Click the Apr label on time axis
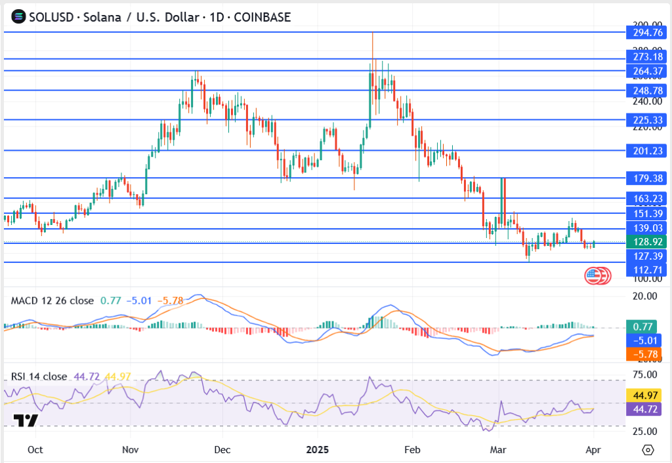 click(593, 451)
